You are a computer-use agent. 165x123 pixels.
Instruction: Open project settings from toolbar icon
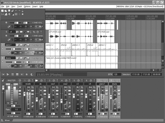(x=13, y=11)
